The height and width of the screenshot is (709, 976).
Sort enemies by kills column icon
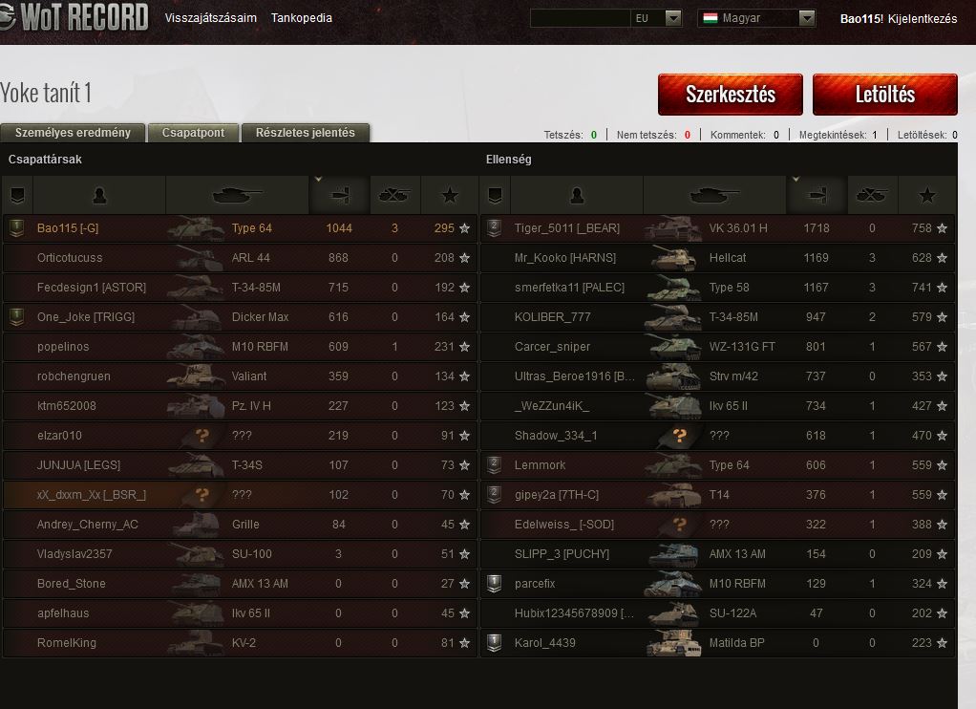[871, 196]
